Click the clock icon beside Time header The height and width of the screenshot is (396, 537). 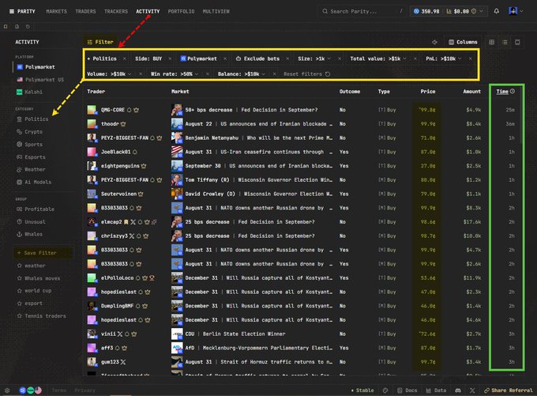[x=513, y=91]
